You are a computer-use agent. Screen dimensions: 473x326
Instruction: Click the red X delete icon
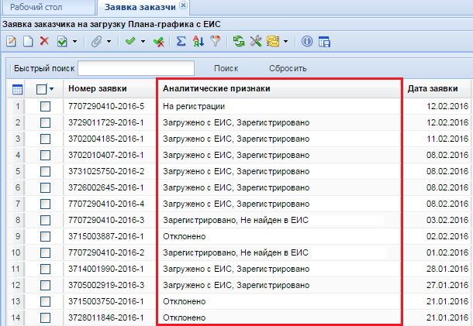tap(44, 41)
